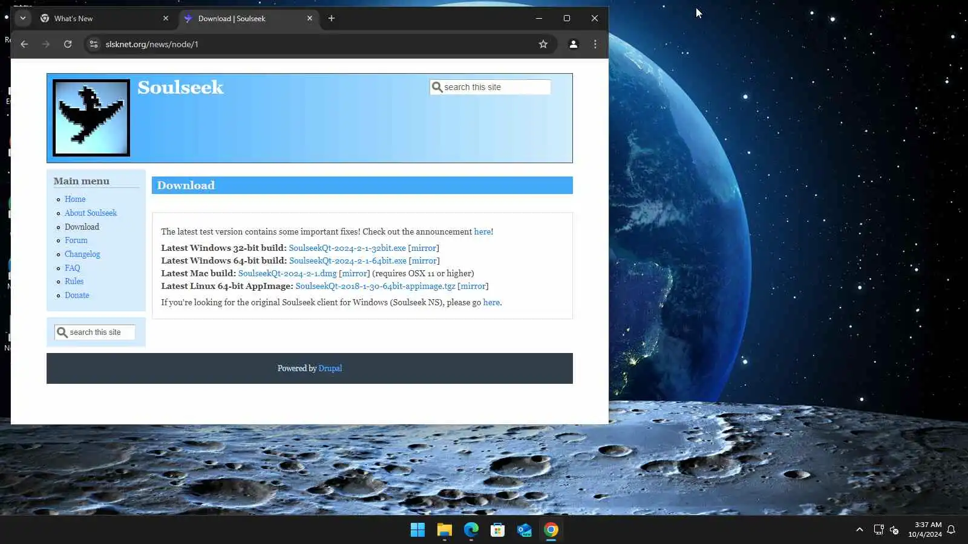Follow 'here' link to Soulseek NS client
This screenshot has width=968, height=544.
[x=491, y=302]
